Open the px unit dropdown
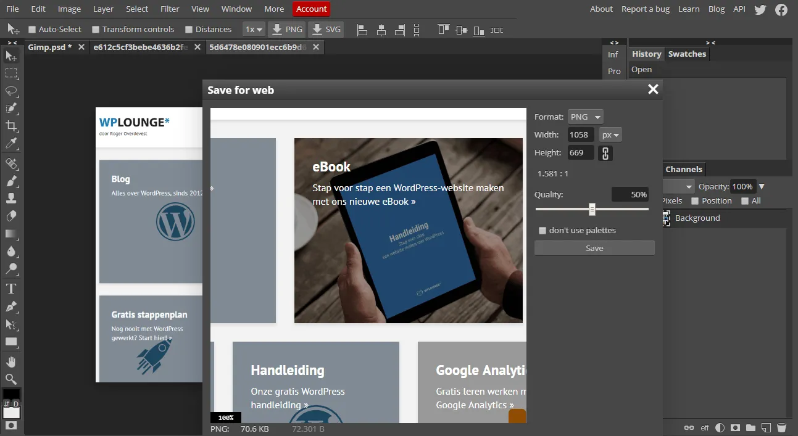The image size is (798, 436). (x=610, y=134)
